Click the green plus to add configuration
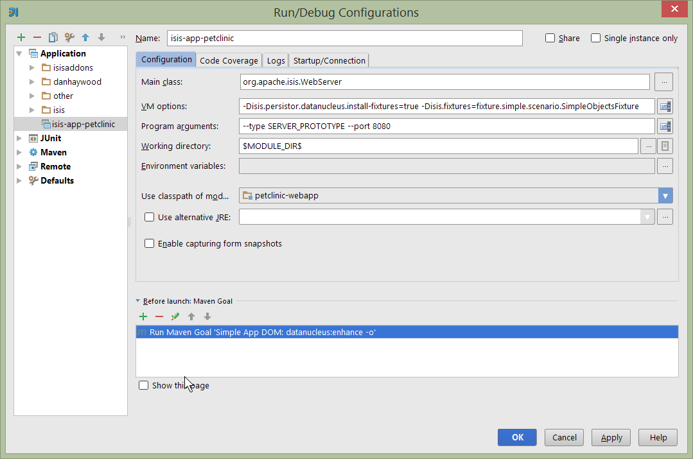This screenshot has height=459, width=693. coord(21,38)
